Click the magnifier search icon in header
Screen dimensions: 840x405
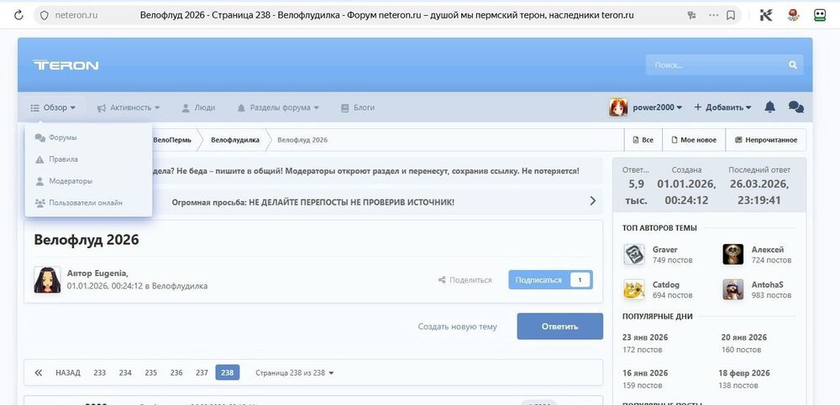click(793, 65)
